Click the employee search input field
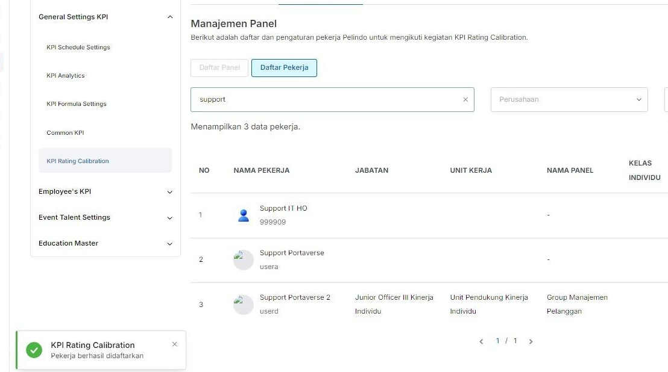 (x=326, y=100)
